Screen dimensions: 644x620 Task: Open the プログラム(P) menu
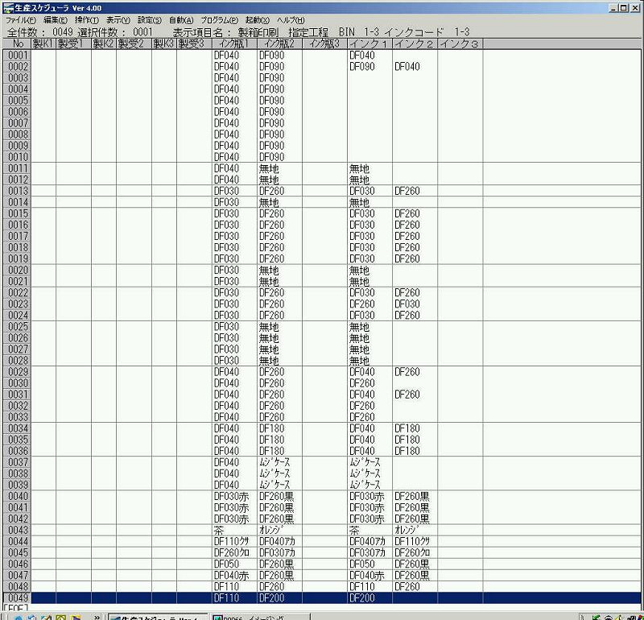(219, 19)
